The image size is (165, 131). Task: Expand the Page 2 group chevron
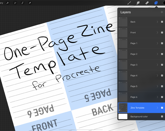pos(157,54)
